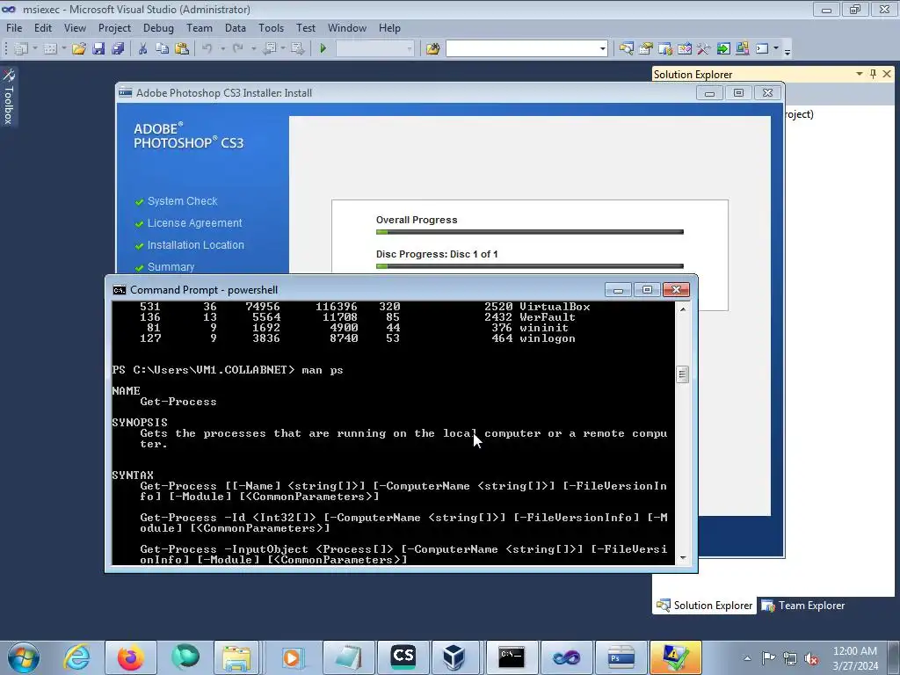Click the green Start Debugging arrow
This screenshot has height=675, width=900.
pos(323,49)
